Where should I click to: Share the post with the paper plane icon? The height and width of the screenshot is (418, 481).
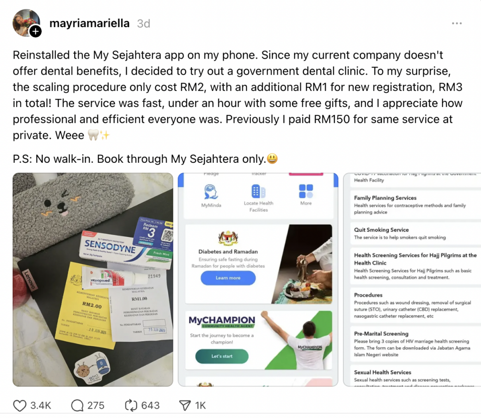click(x=186, y=405)
